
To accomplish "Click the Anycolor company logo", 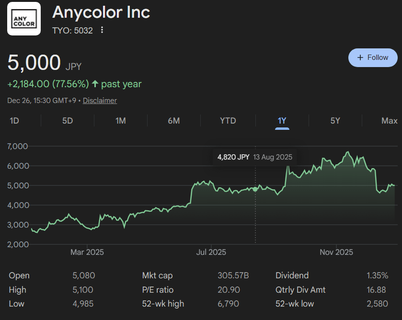I will coord(24,19).
